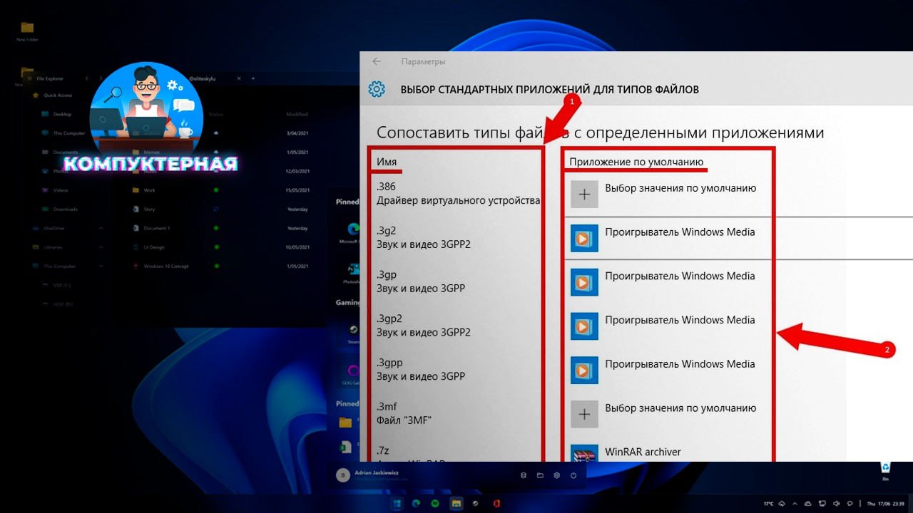Select the HDD (D:) drive in File Explorer
913x513 pixels.
pos(57,304)
